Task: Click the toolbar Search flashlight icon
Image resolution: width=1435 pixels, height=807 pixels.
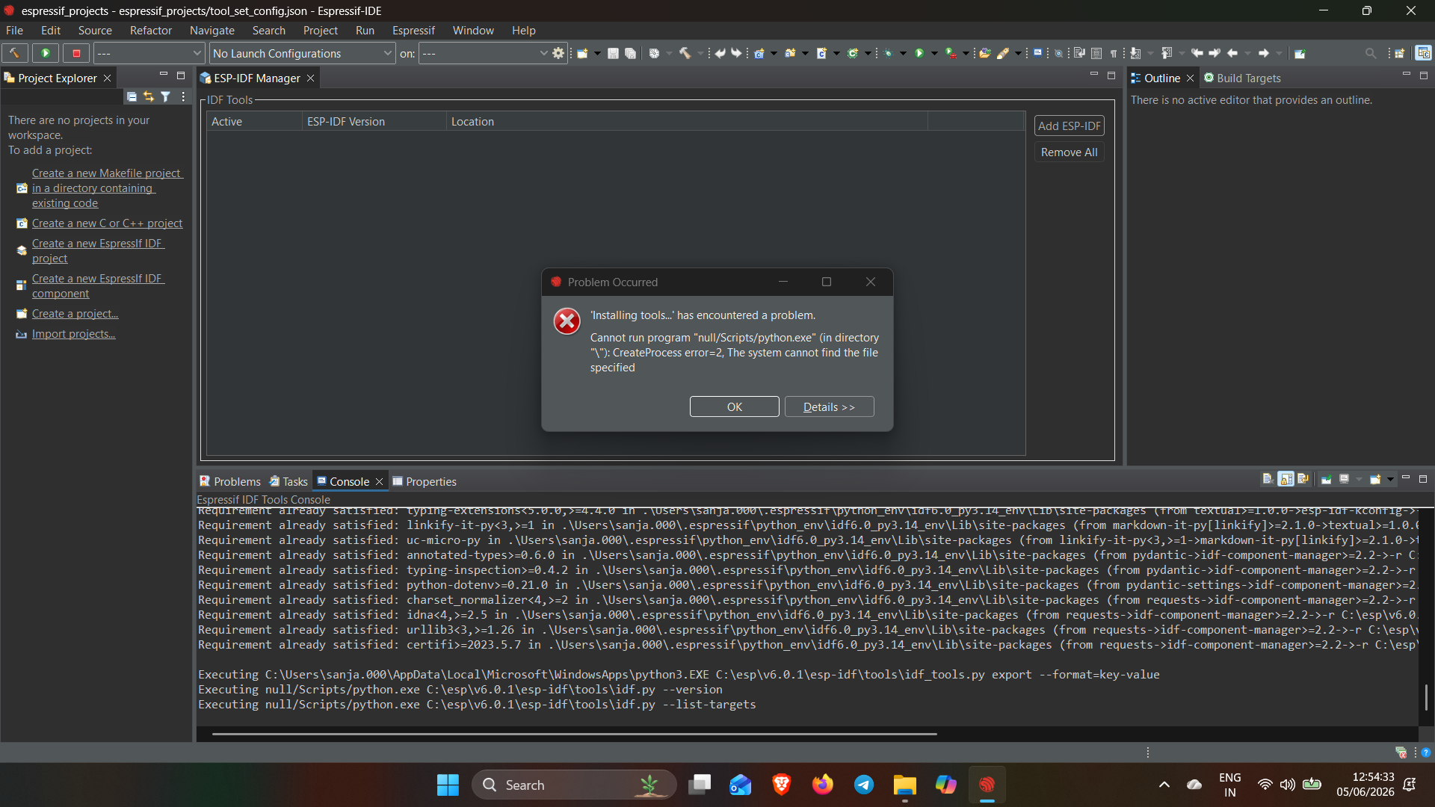Action: point(1003,54)
